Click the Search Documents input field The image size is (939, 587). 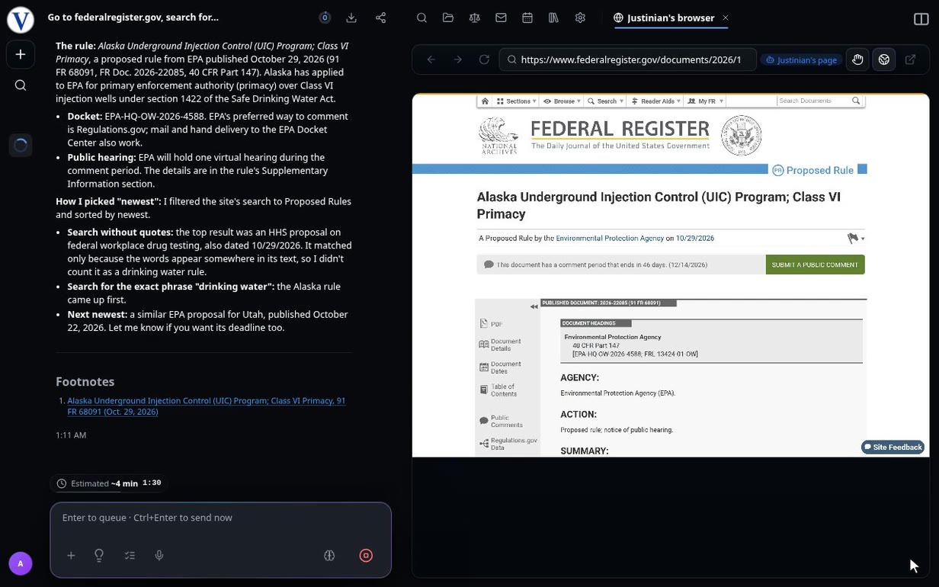(x=813, y=101)
